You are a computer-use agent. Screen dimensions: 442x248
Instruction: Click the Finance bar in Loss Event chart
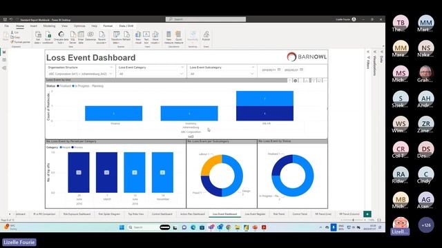point(113,113)
